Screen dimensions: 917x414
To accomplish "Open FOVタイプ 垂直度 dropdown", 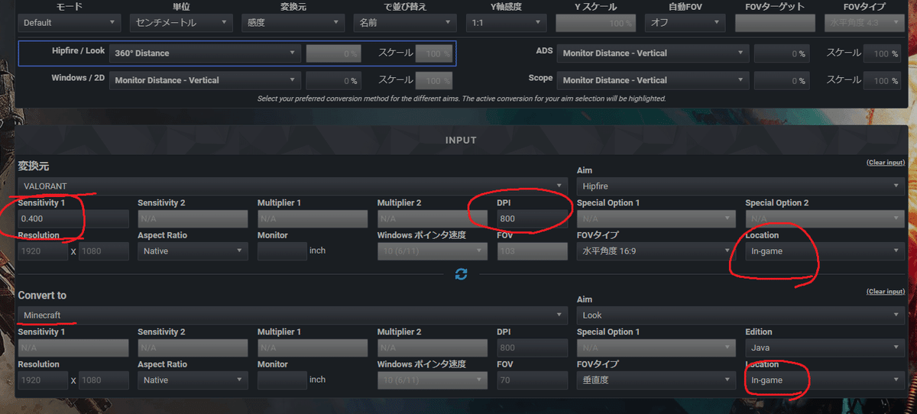I will pyautogui.click(x=657, y=380).
